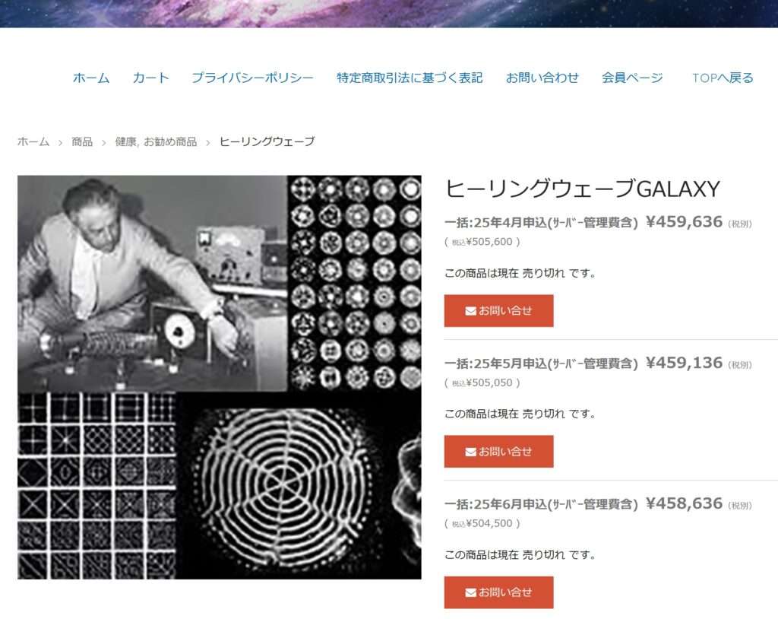778x619 pixels.
Task: Click the お問い合せ button for 5月申込
Action: click(x=498, y=452)
